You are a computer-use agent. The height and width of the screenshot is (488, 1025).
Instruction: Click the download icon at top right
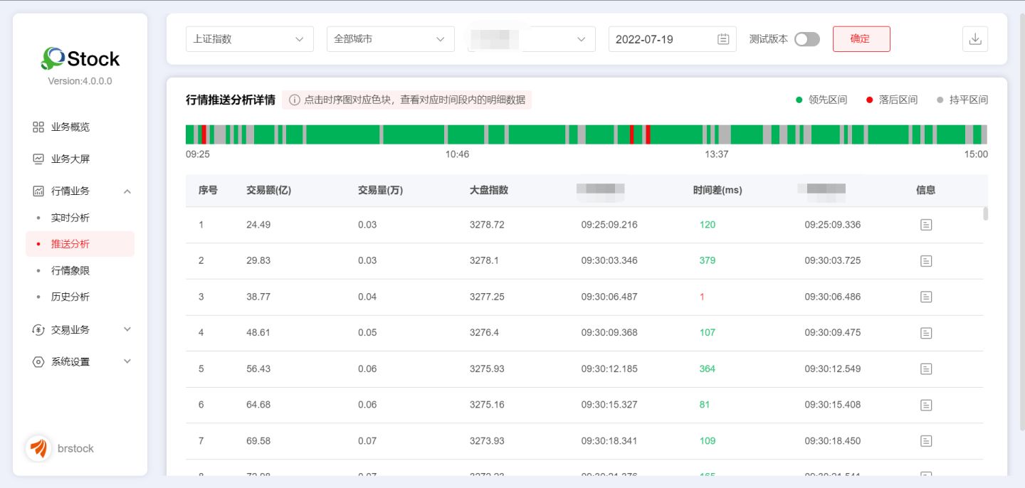pos(975,39)
